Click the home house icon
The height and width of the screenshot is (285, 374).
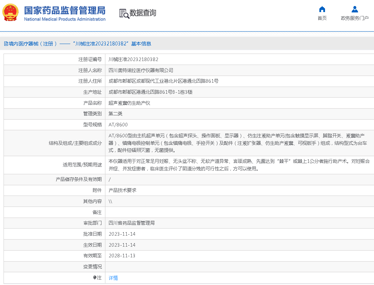pyautogui.click(x=322, y=9)
